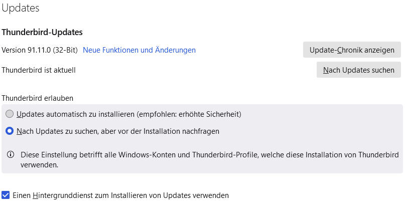Click the "Diese Einstellung betrifft alle" notice text
This screenshot has width=407, height=218.
point(70,155)
